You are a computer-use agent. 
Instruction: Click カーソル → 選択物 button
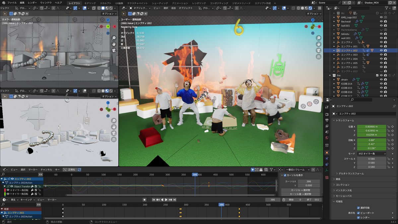click(x=300, y=190)
